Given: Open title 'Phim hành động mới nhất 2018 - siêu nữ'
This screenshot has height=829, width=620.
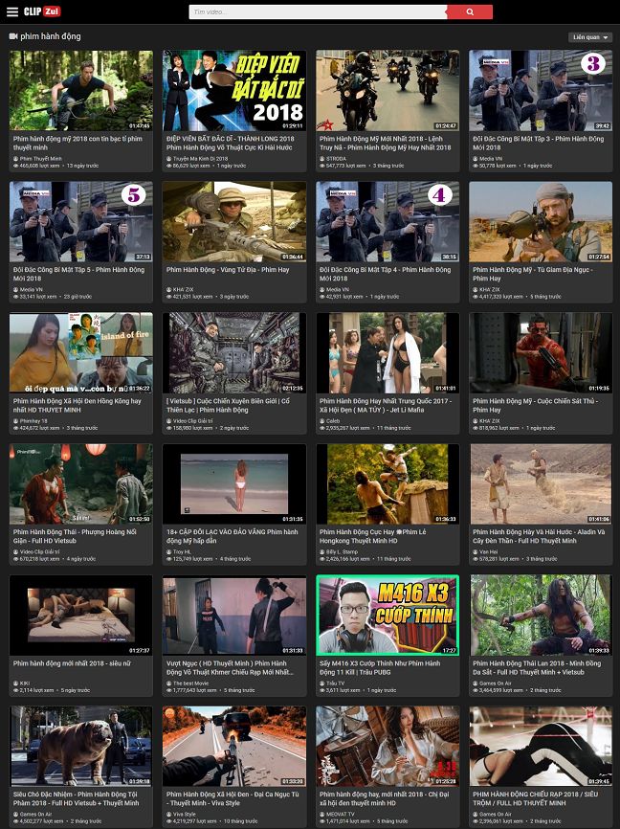Looking at the screenshot, I should tap(72, 663).
